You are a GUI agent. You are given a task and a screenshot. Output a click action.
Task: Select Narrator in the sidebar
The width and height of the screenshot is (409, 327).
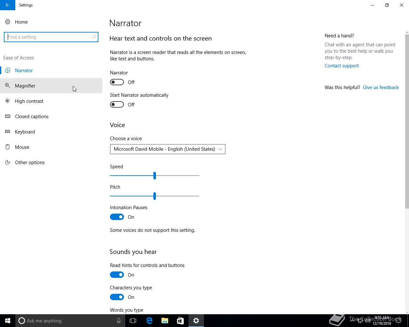[x=51, y=70]
